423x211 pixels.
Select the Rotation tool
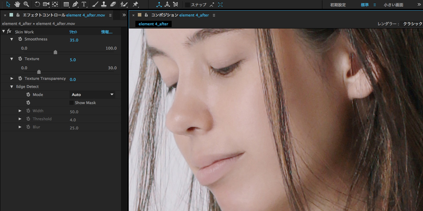37,5
